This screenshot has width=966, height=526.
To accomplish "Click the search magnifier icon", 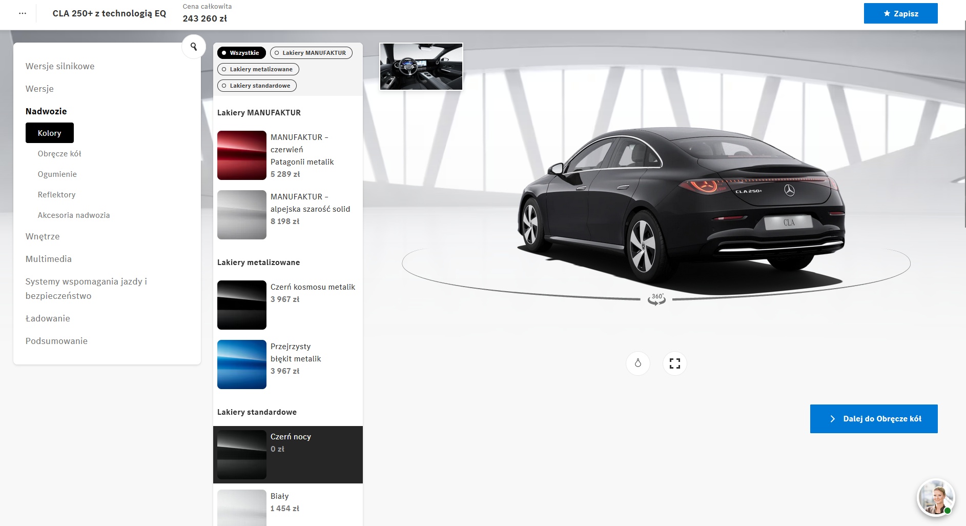I will pyautogui.click(x=194, y=47).
